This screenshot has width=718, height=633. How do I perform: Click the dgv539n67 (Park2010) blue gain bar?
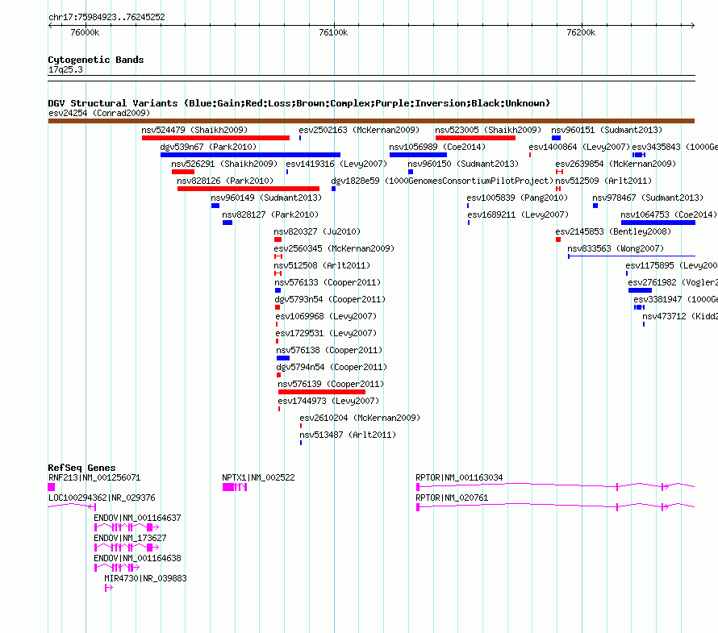pos(250,155)
